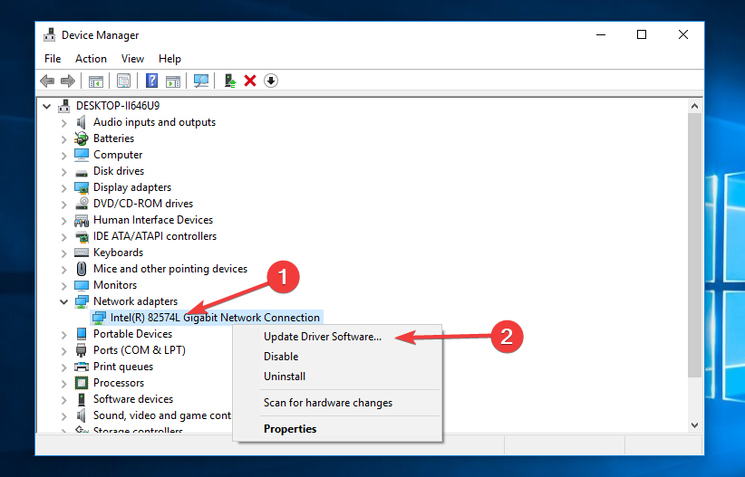Image resolution: width=745 pixels, height=477 pixels.
Task: Click the Forward arrow toolbar icon
Action: point(68,81)
